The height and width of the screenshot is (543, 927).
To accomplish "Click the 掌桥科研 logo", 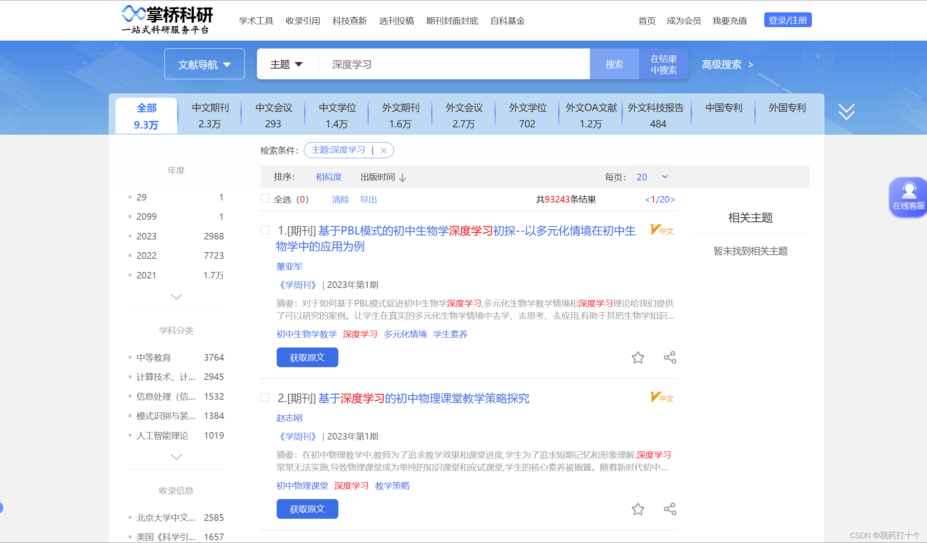I will click(167, 20).
